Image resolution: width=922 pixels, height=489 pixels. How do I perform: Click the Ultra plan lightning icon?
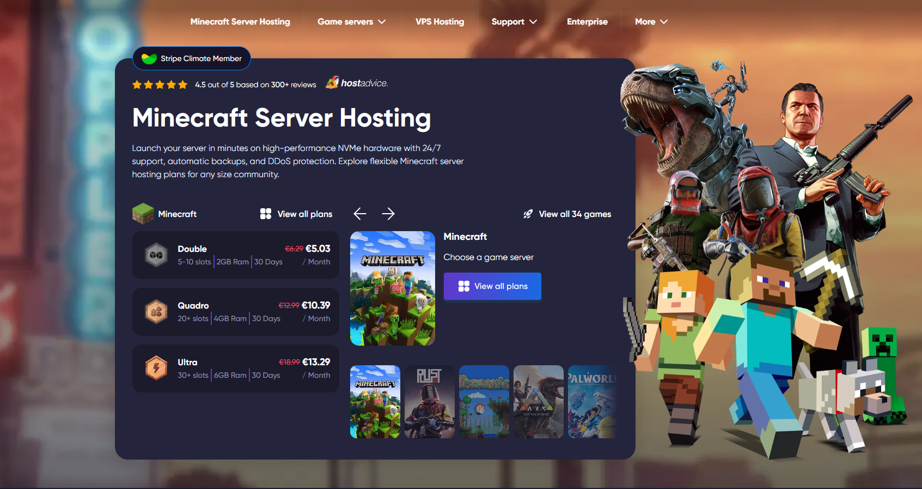coord(156,368)
